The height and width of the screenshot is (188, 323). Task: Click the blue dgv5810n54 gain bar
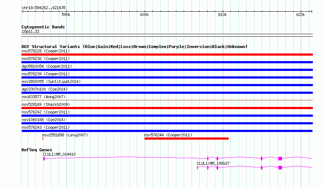pos(167,70)
